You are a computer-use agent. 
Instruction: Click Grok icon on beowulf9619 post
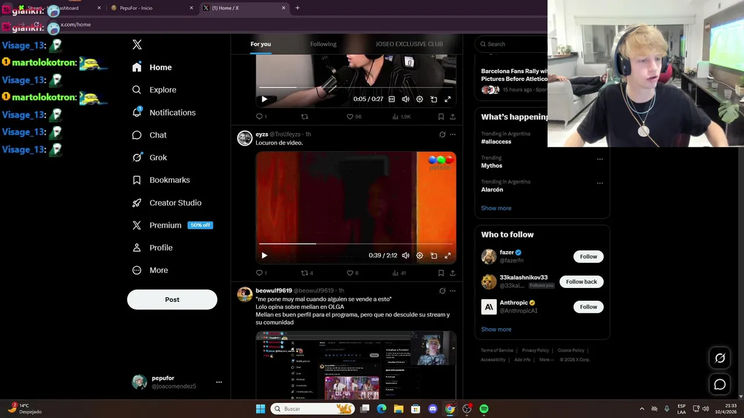(442, 291)
